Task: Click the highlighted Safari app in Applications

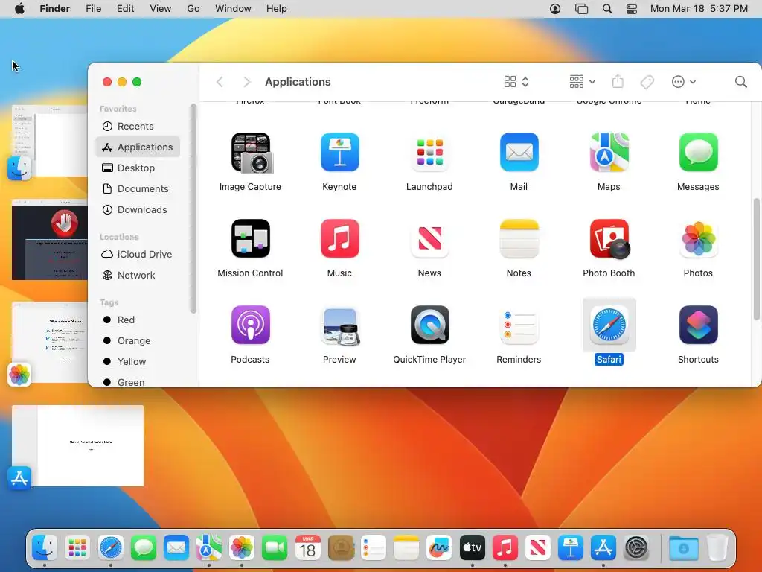Action: [x=609, y=325]
